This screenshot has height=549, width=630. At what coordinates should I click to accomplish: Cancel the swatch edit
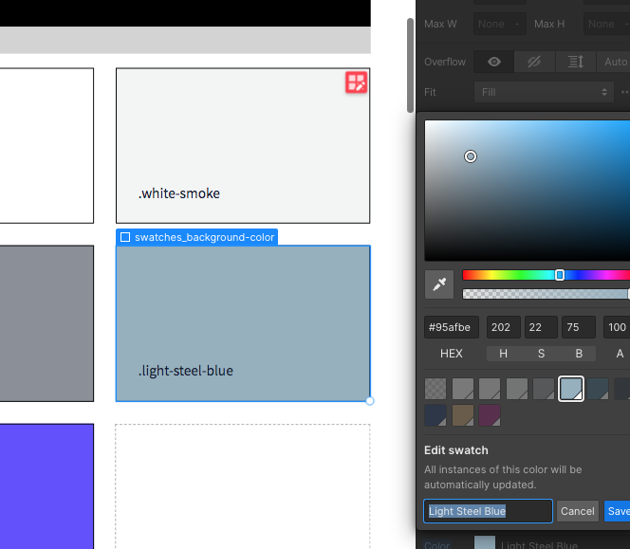(578, 511)
